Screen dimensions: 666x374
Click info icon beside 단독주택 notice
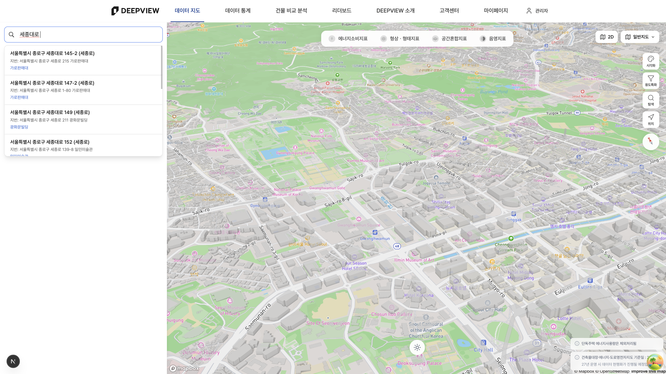coord(577,344)
